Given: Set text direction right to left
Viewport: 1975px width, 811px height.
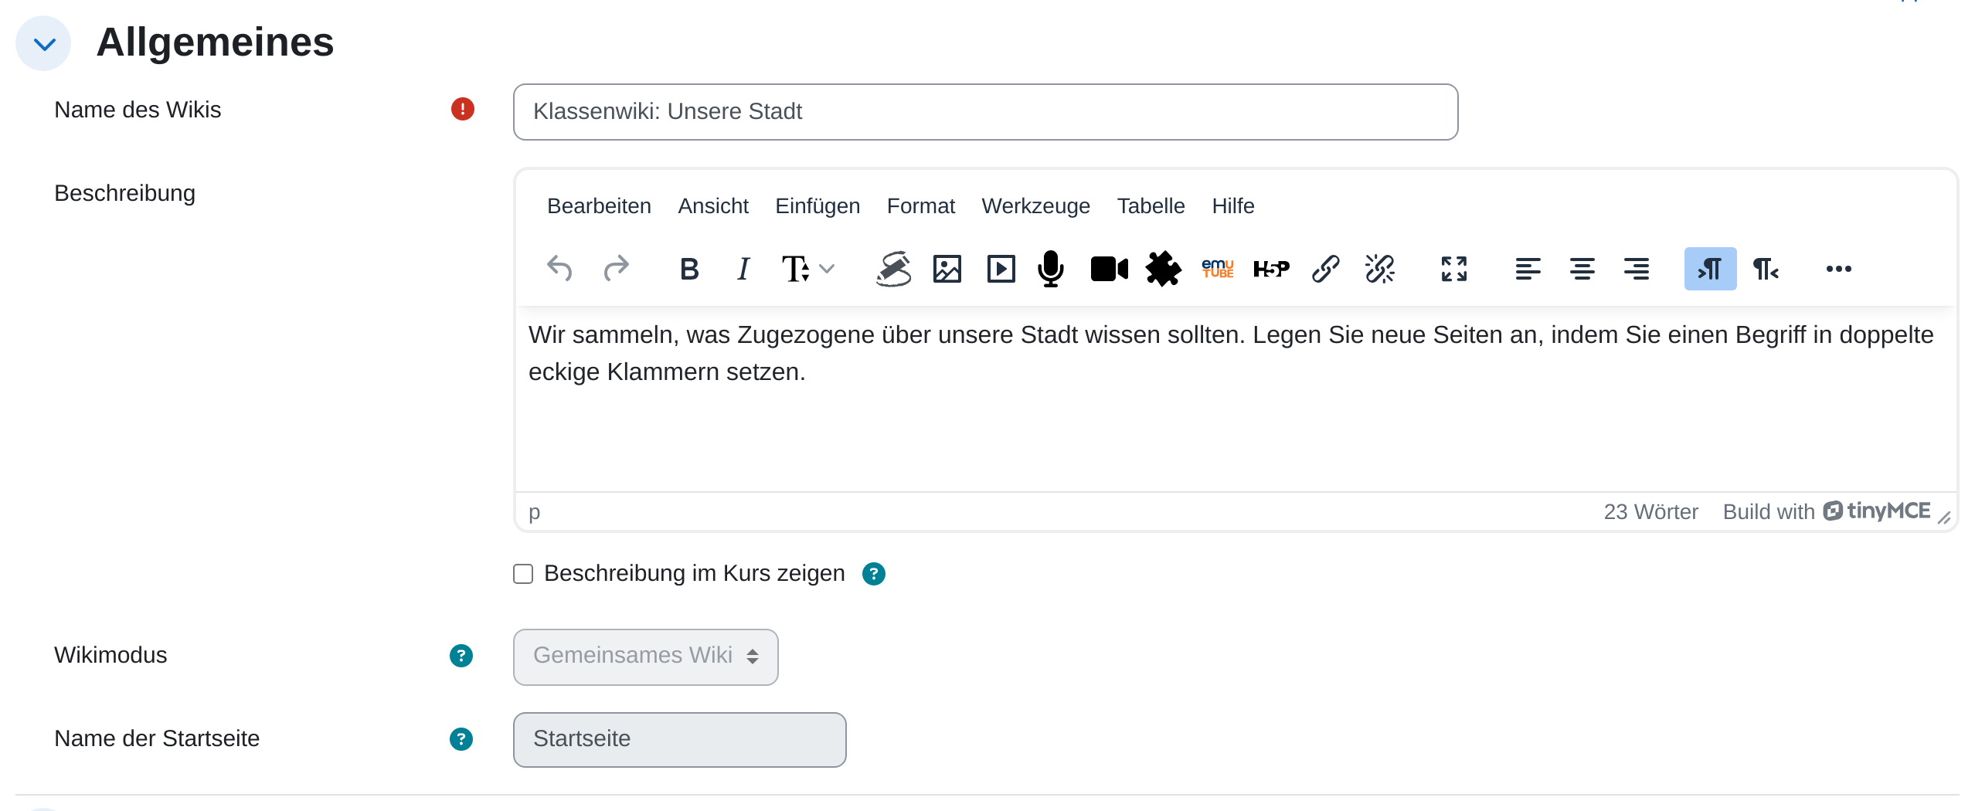Looking at the screenshot, I should pos(1766,269).
